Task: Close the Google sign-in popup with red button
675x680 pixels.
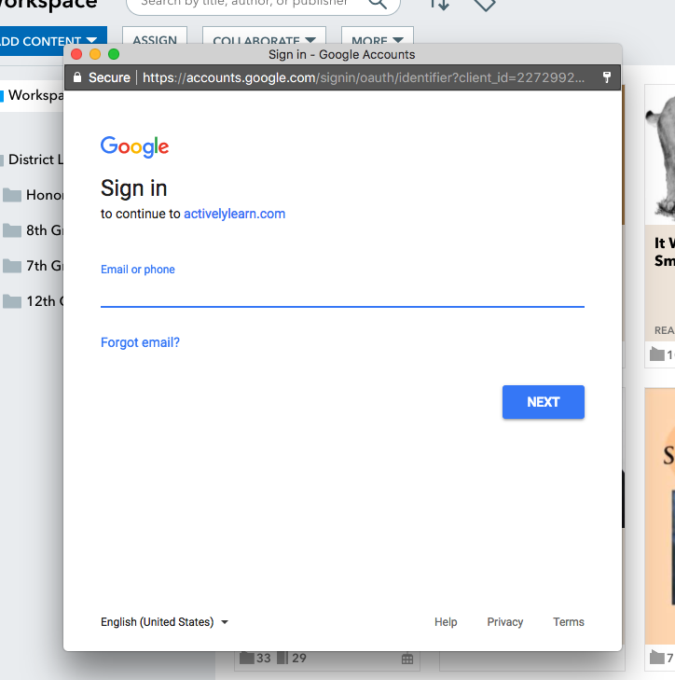Action: tap(76, 54)
